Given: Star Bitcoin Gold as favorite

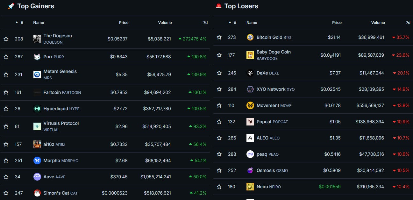Looking at the screenshot, I should (219, 37).
